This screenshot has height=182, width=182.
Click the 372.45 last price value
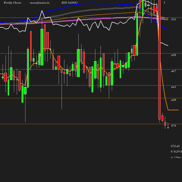pos(175,146)
